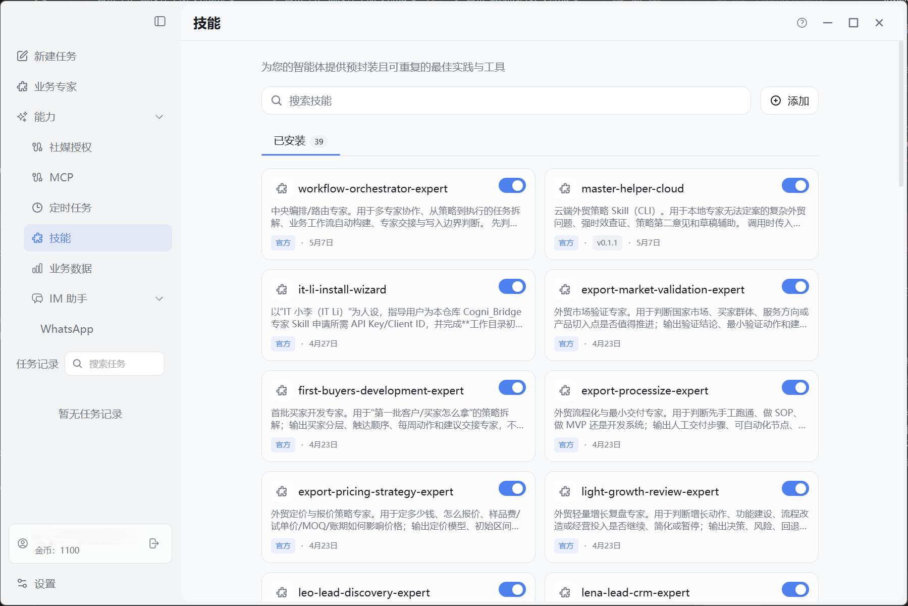Open 新建任务 in the sidebar

90,56
